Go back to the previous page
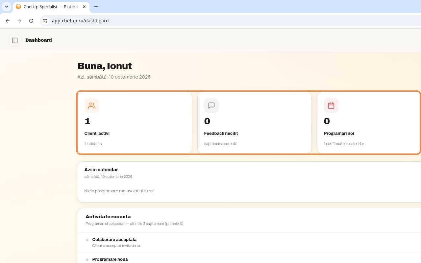The height and width of the screenshot is (263, 421). click(x=8, y=21)
